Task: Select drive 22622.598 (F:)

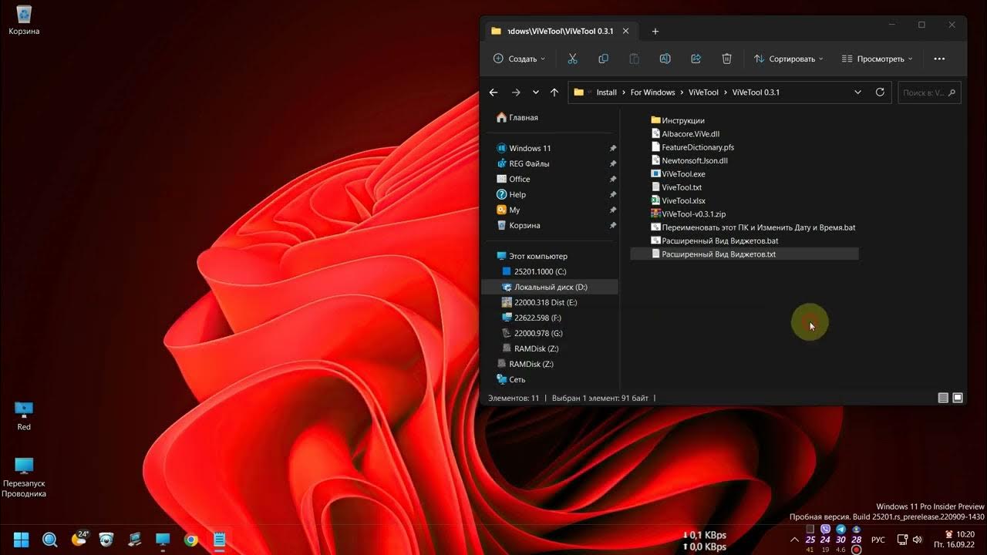Action: 531,318
